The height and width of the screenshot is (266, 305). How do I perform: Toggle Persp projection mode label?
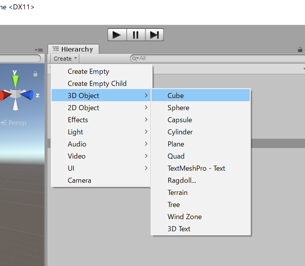click(14, 123)
